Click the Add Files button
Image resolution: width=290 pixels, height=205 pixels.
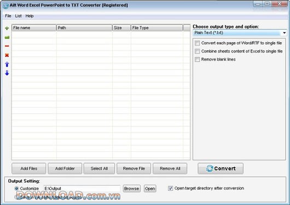(x=28, y=168)
